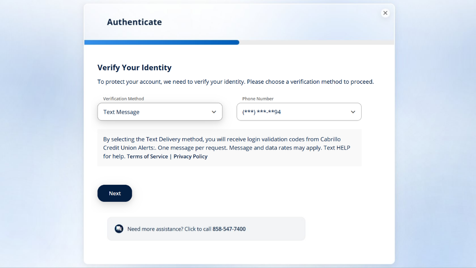The height and width of the screenshot is (268, 476).
Task: Open the Terms of Service link
Action: pos(147,157)
